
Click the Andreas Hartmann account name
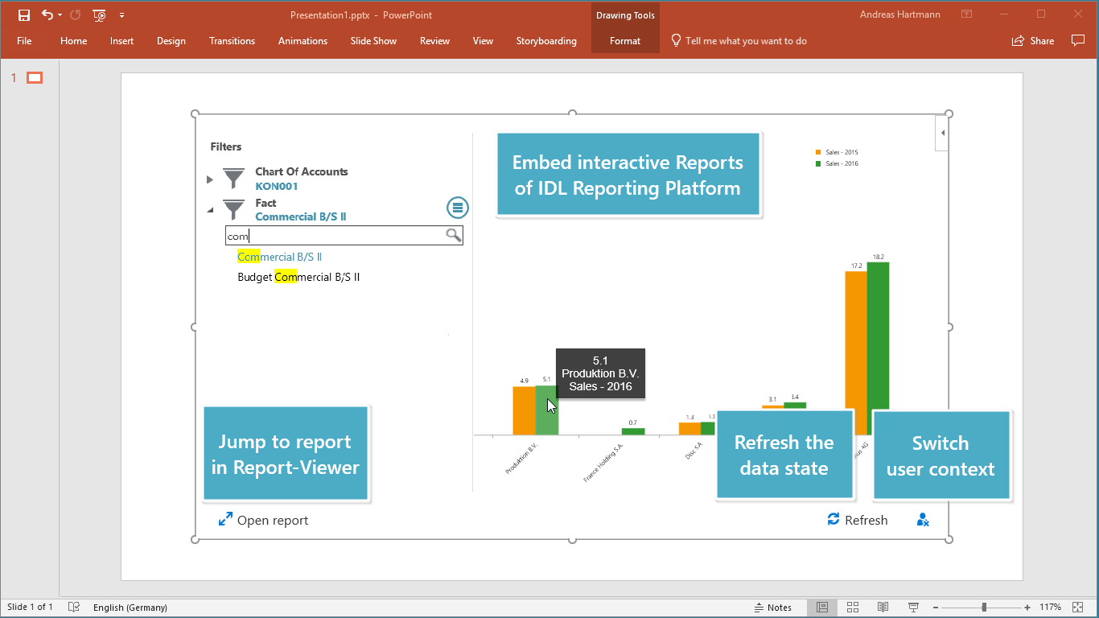(900, 14)
